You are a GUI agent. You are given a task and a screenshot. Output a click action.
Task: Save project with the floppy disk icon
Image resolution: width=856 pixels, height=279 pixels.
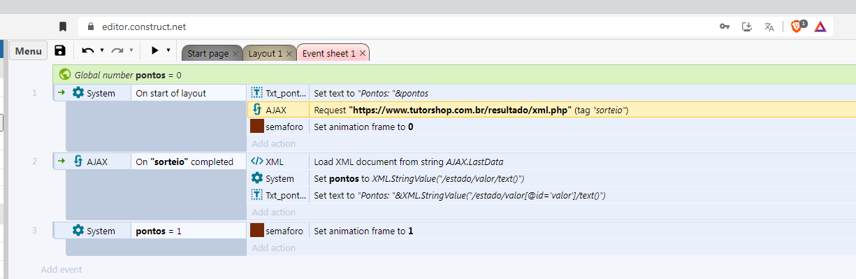point(60,51)
